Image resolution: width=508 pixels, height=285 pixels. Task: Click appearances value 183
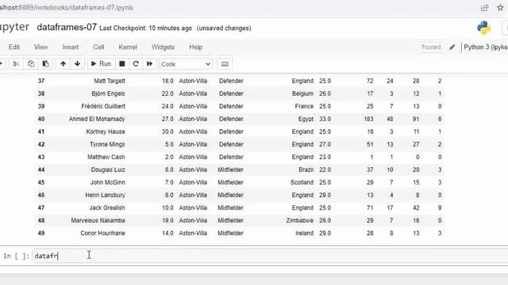(x=368, y=119)
